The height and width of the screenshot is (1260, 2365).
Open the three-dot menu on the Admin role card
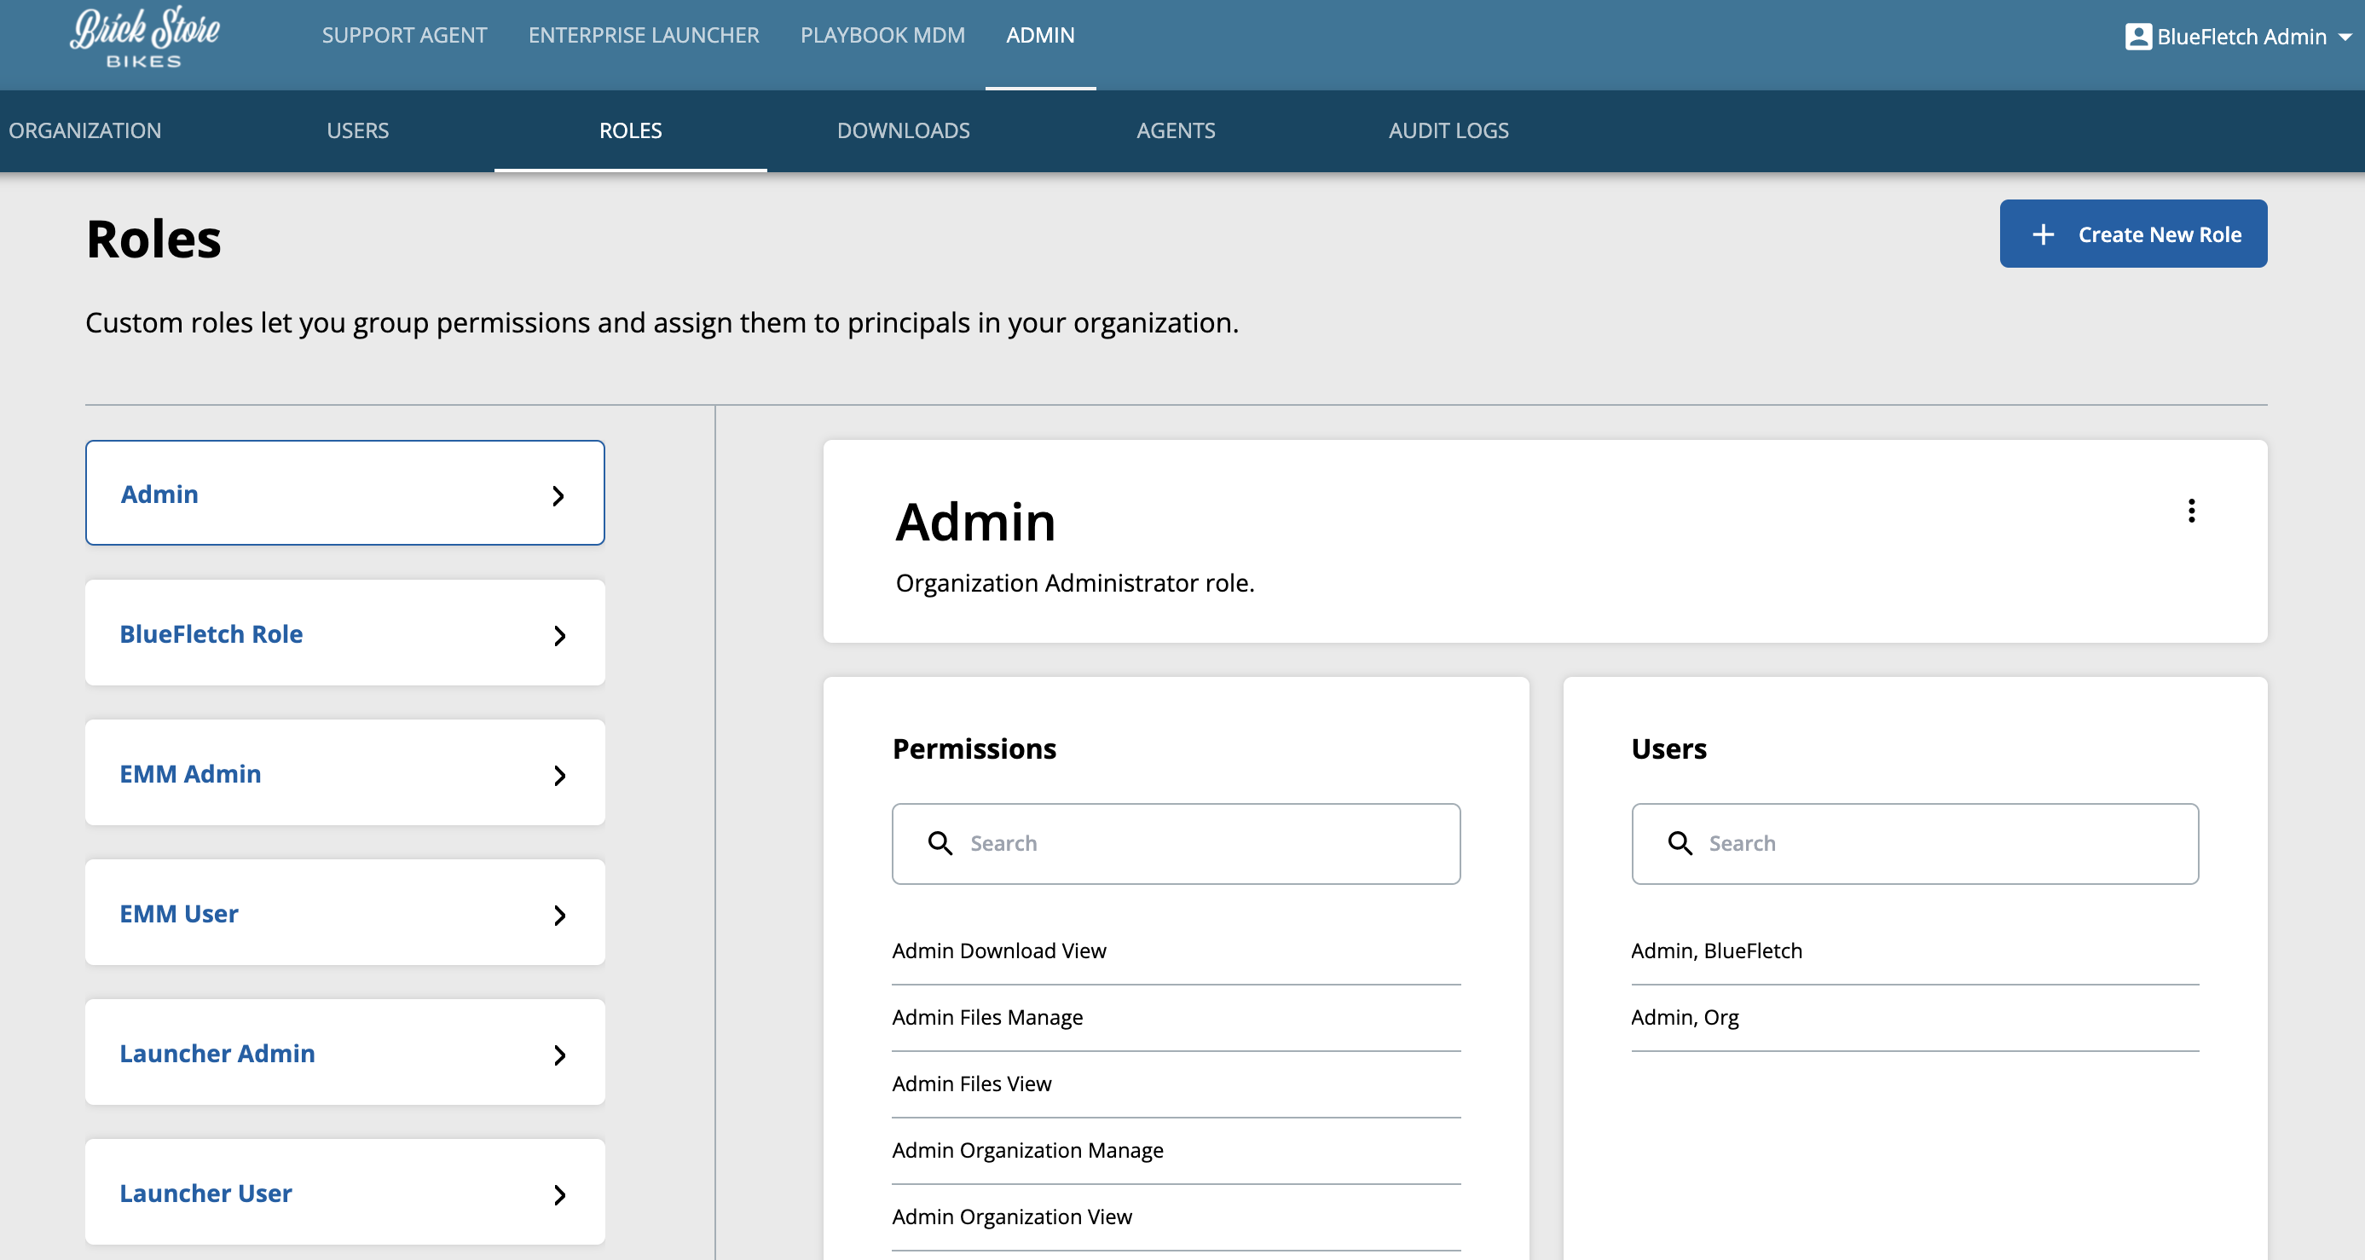(2190, 512)
